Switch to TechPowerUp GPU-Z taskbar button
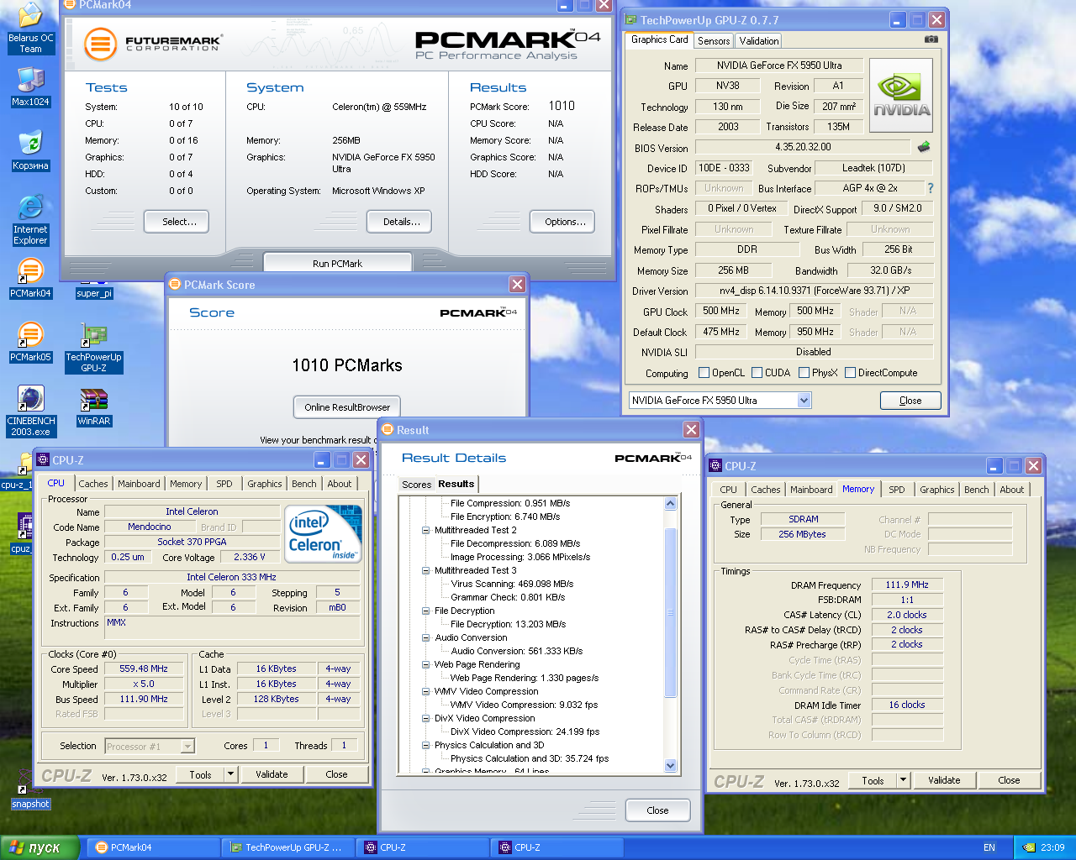The image size is (1076, 860). pos(289,847)
